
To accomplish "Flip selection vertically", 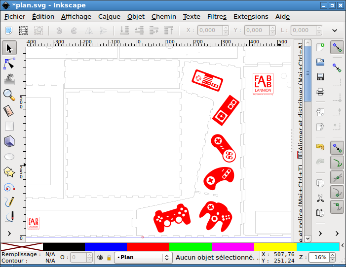I will 103,31.
